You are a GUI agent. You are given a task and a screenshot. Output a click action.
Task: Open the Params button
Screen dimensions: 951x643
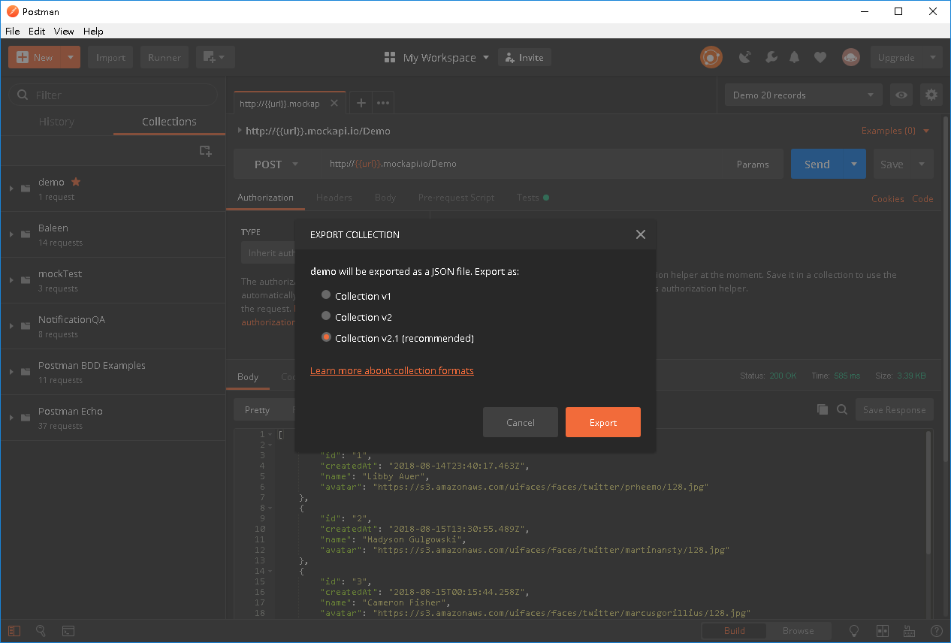753,164
